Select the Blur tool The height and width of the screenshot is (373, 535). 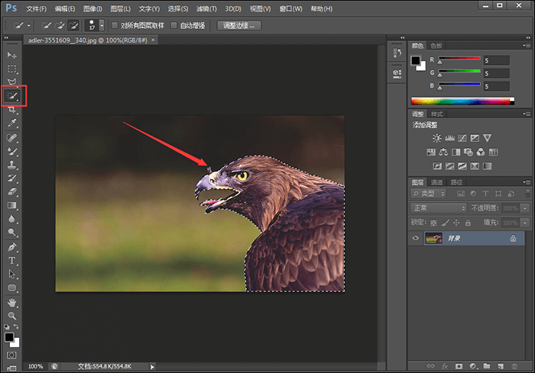coord(12,219)
